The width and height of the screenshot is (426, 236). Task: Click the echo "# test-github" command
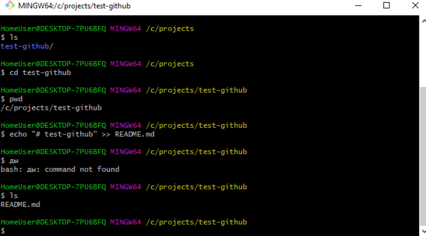(55, 134)
